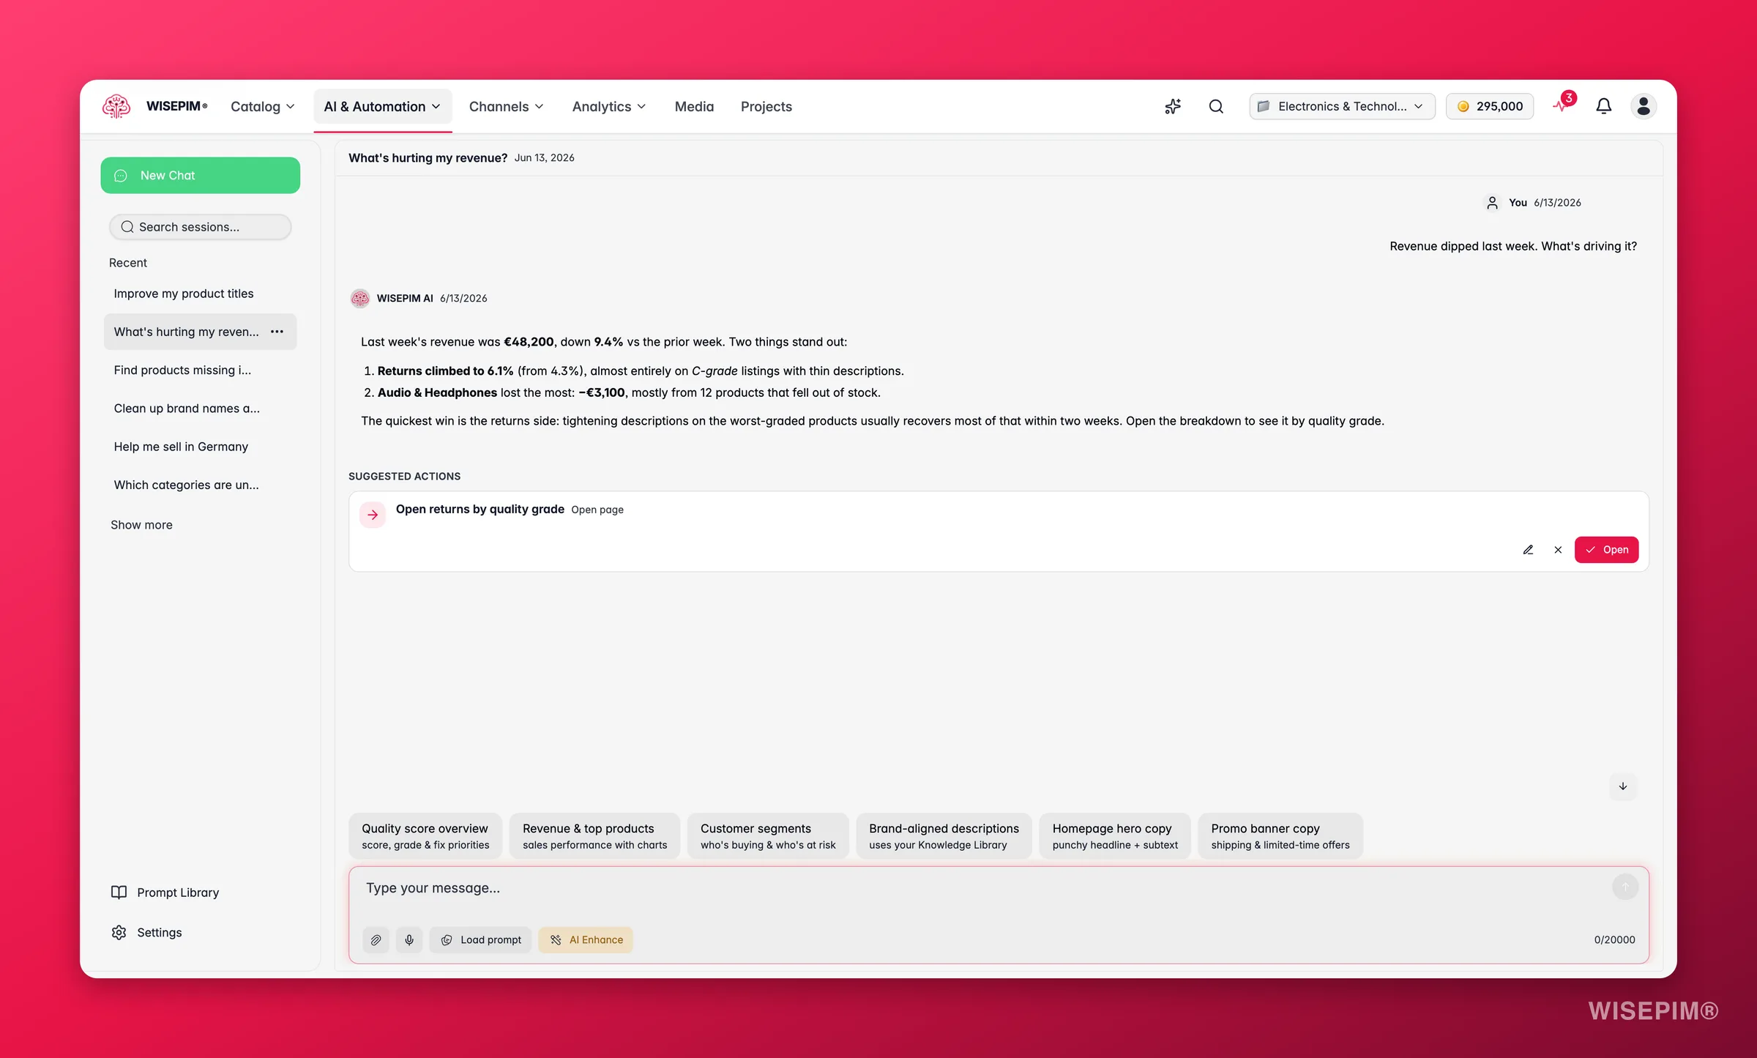The width and height of the screenshot is (1757, 1058).
Task: Open the user profile avatar
Action: (1644, 106)
